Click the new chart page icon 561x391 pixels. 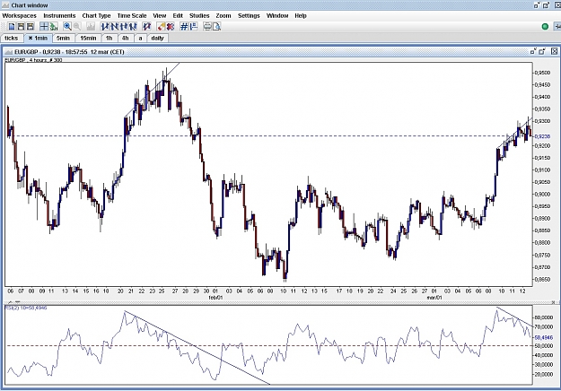[12, 26]
